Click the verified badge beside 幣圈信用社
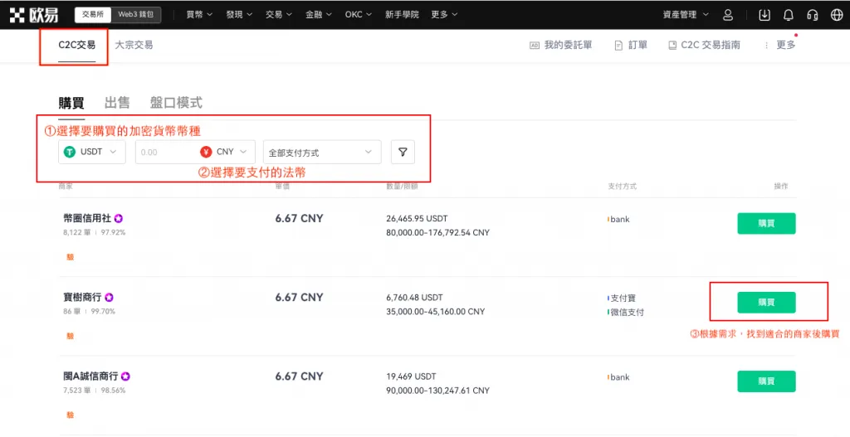 coord(119,218)
